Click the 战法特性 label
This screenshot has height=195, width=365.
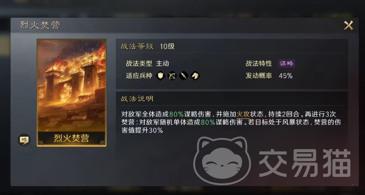tap(259, 63)
